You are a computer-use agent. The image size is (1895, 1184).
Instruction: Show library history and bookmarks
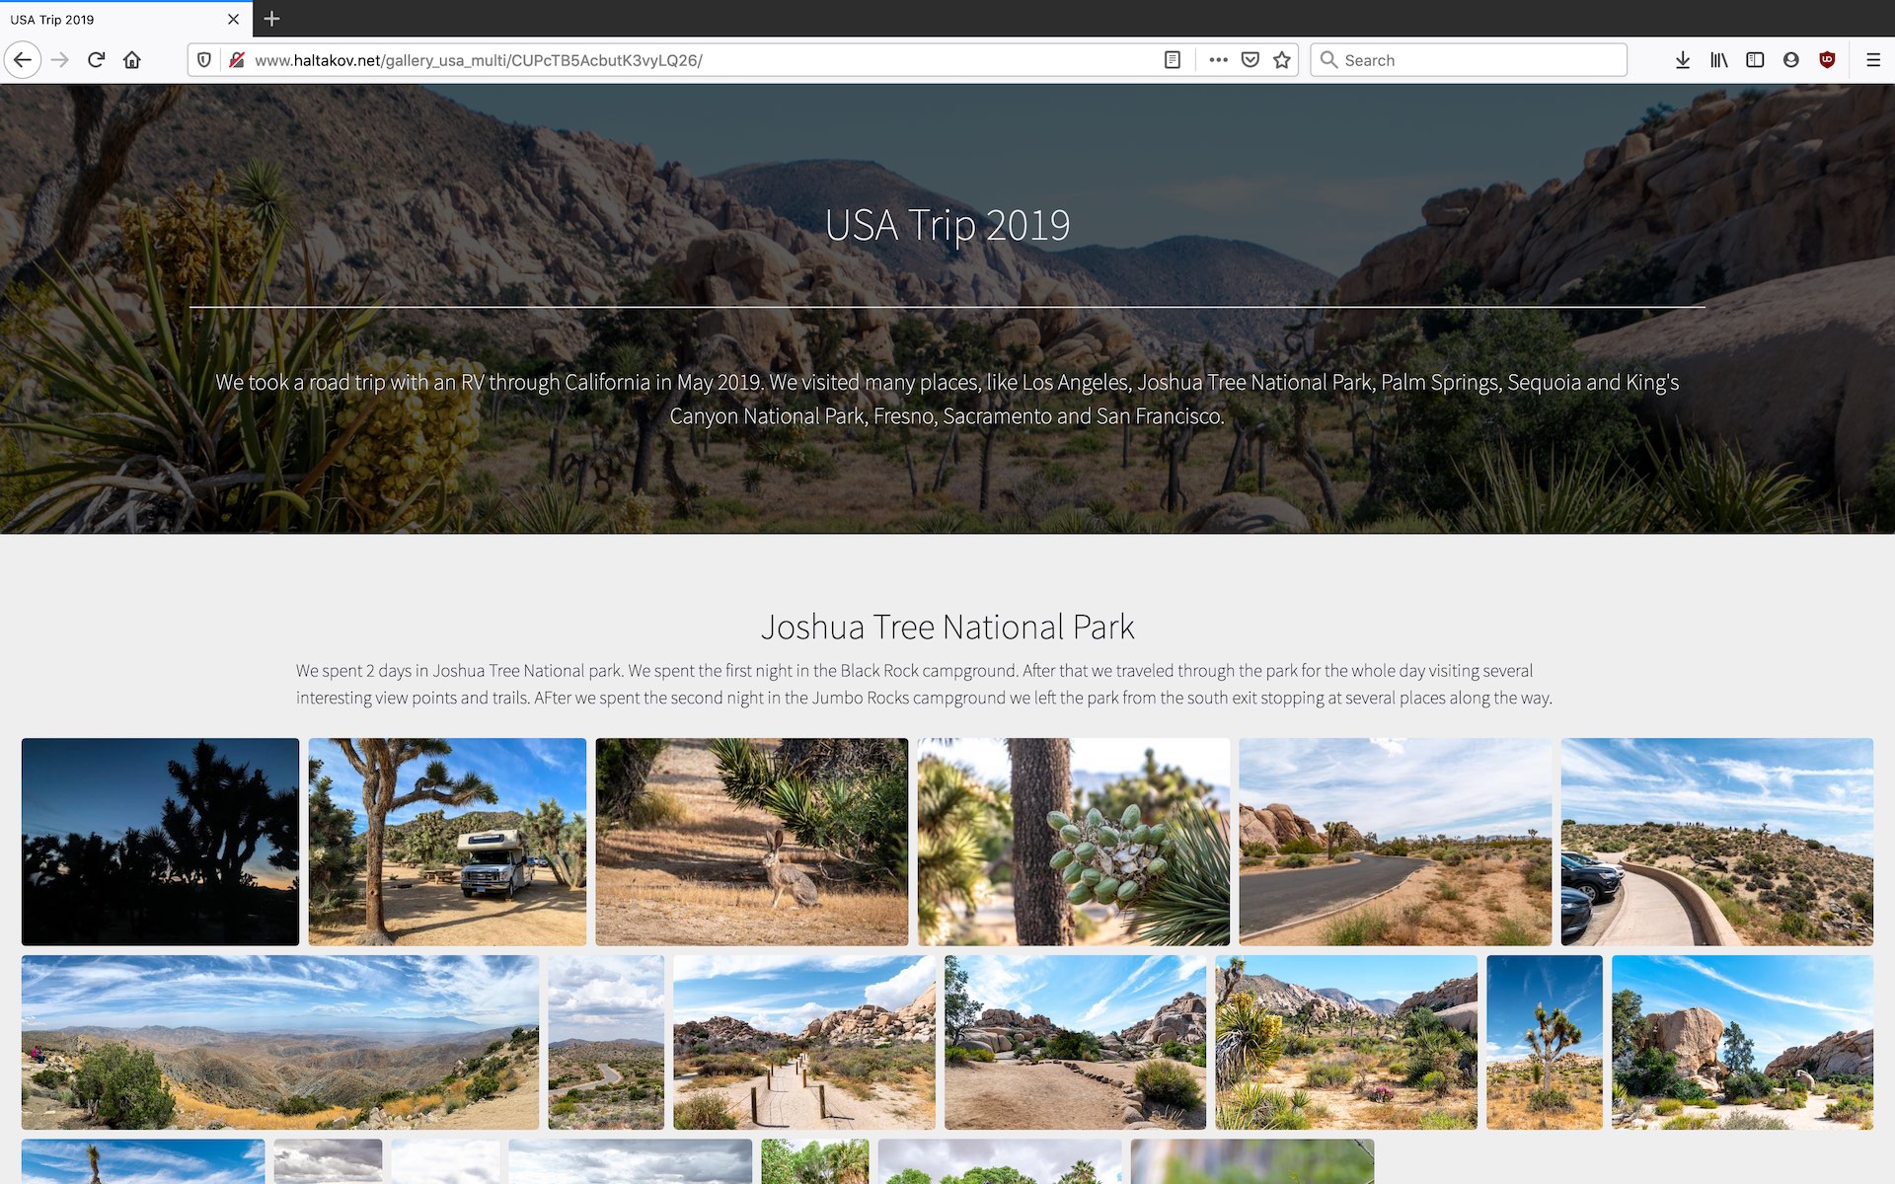pyautogui.click(x=1719, y=60)
